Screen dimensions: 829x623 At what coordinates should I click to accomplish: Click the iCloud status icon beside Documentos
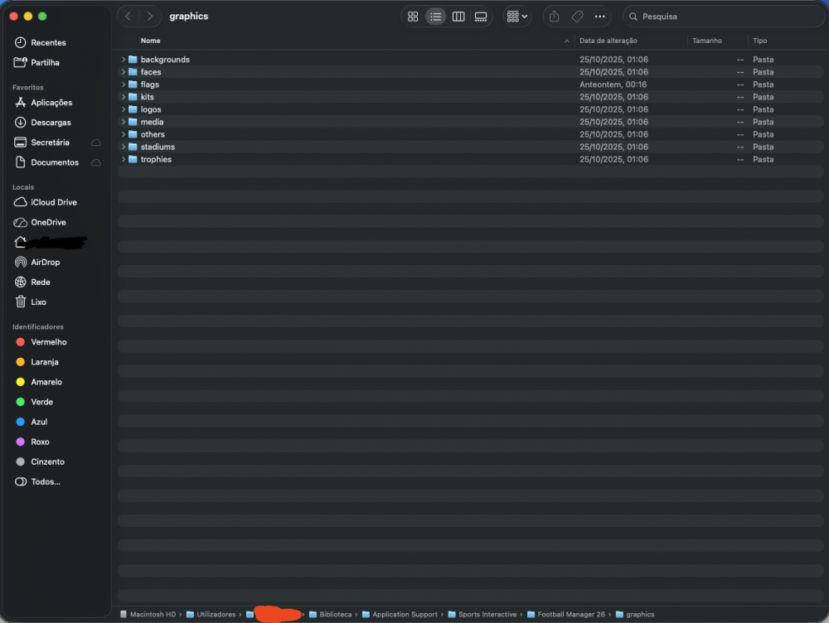coord(96,162)
